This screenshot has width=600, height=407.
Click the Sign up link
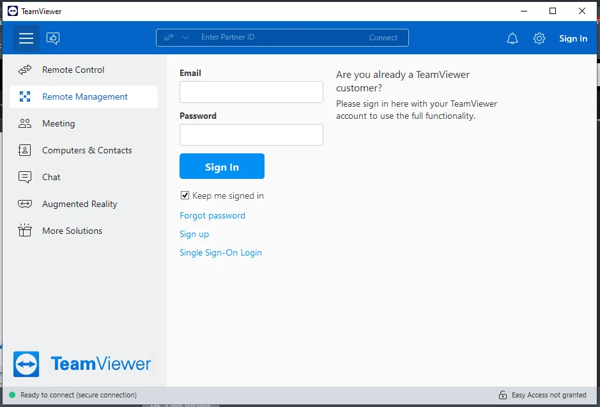194,234
